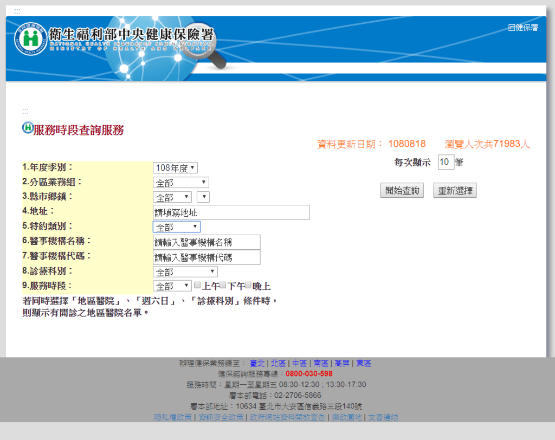Image resolution: width=555 pixels, height=440 pixels.
Task: Open the 縣市 county dropdown
Action: pyautogui.click(x=172, y=197)
